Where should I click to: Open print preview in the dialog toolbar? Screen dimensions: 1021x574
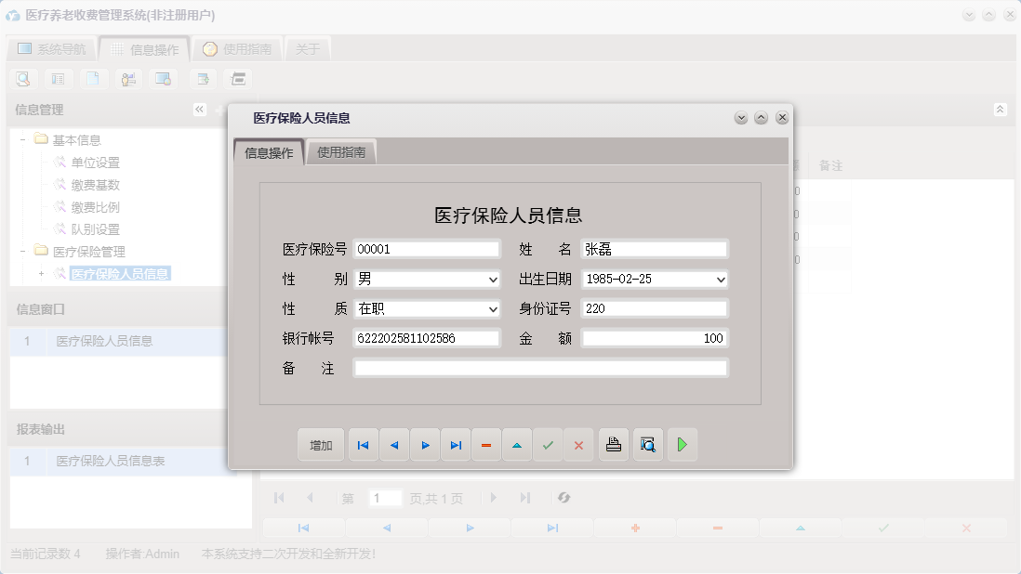coord(647,444)
